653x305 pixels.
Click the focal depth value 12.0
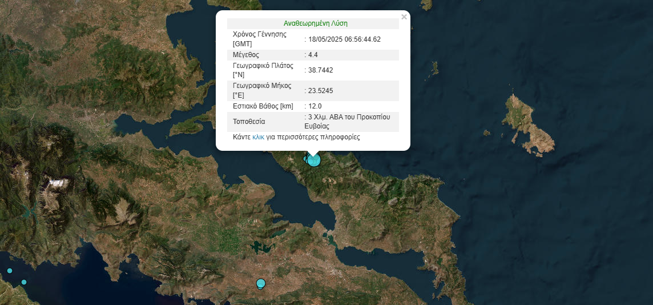[x=315, y=106]
